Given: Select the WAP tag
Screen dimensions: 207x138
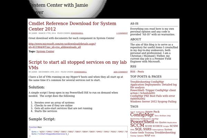Looking at the screenshot, I should (147, 136).
